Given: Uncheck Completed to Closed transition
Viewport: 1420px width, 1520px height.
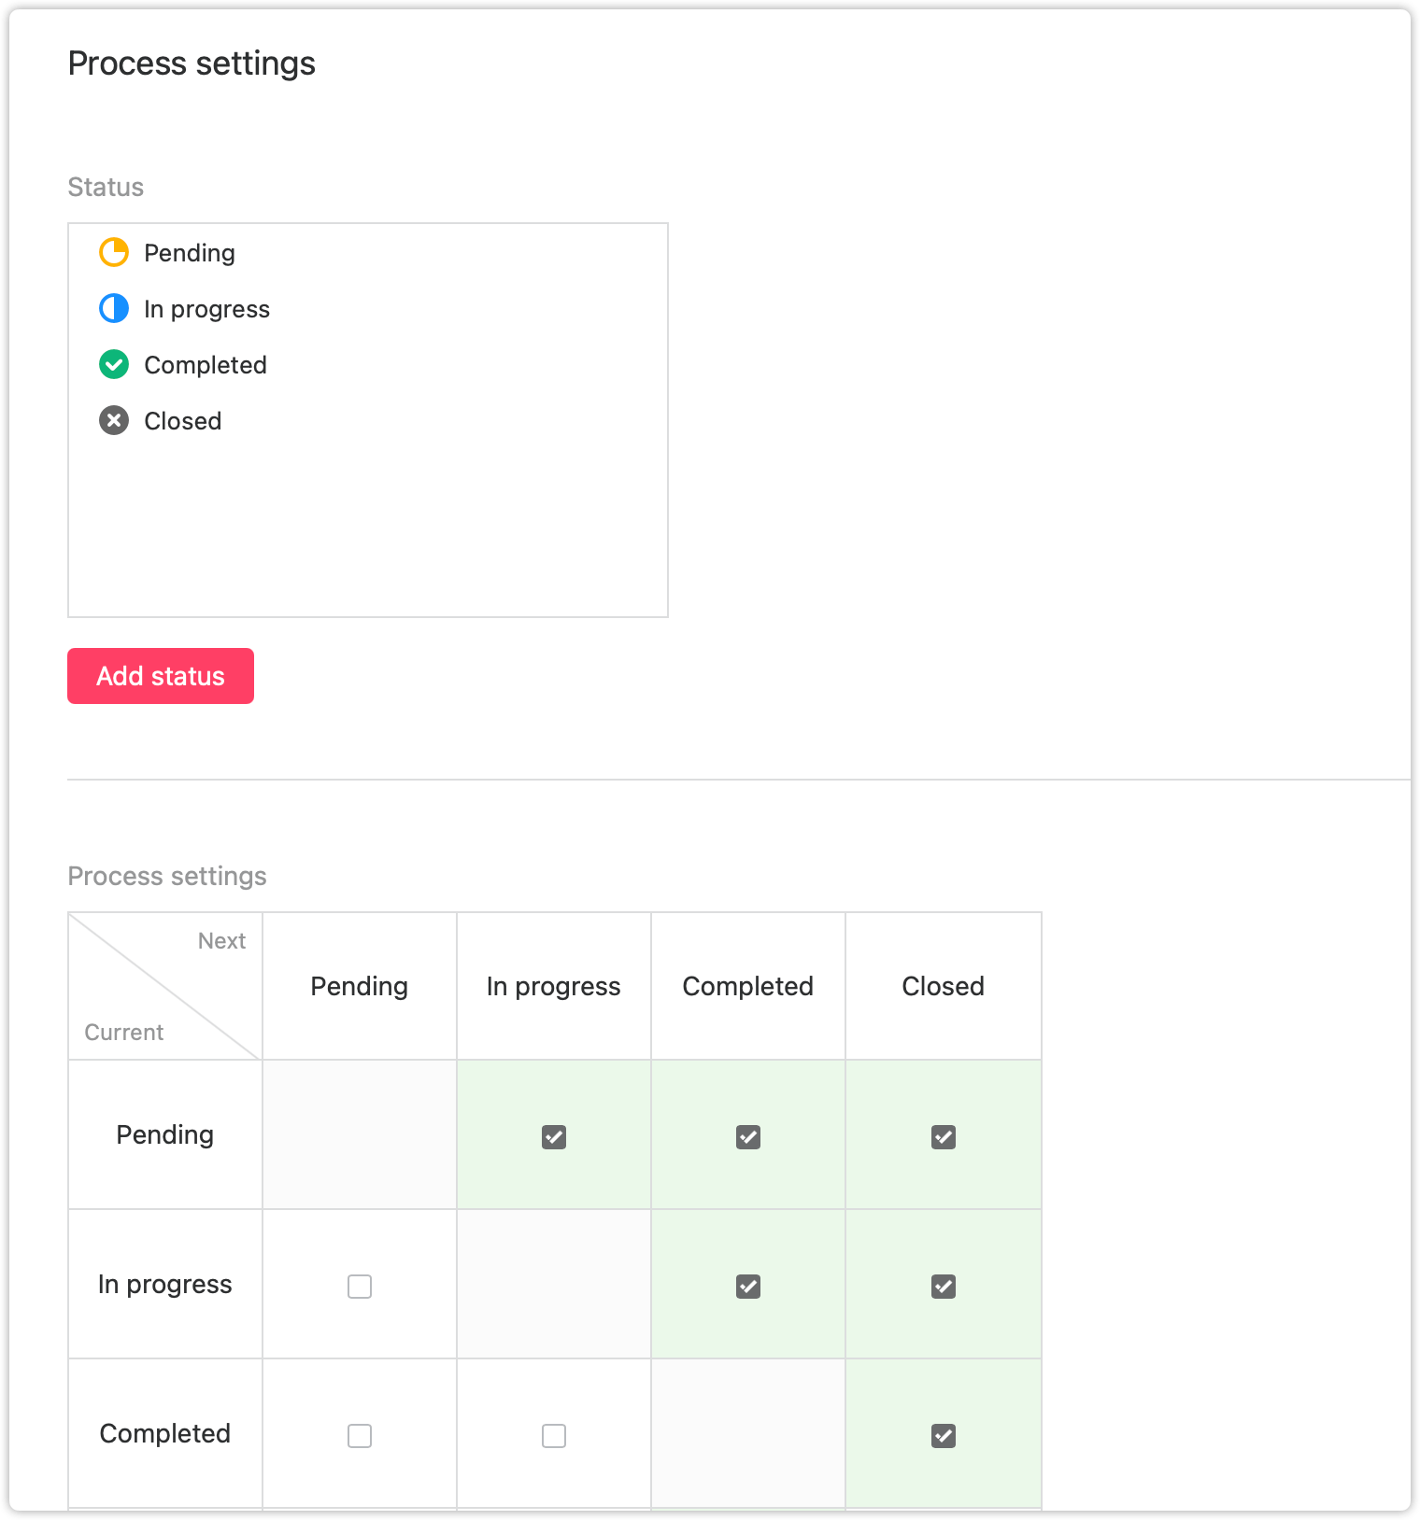Looking at the screenshot, I should click(x=944, y=1436).
